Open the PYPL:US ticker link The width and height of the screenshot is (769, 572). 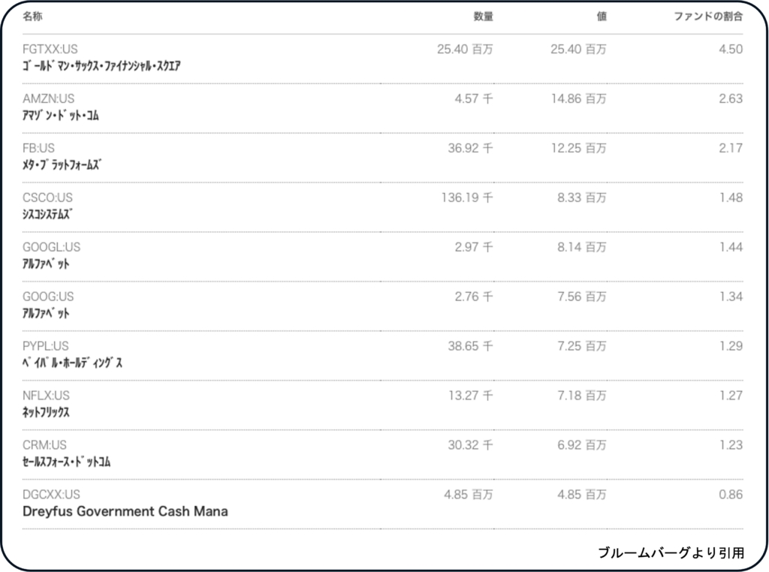[46, 347]
